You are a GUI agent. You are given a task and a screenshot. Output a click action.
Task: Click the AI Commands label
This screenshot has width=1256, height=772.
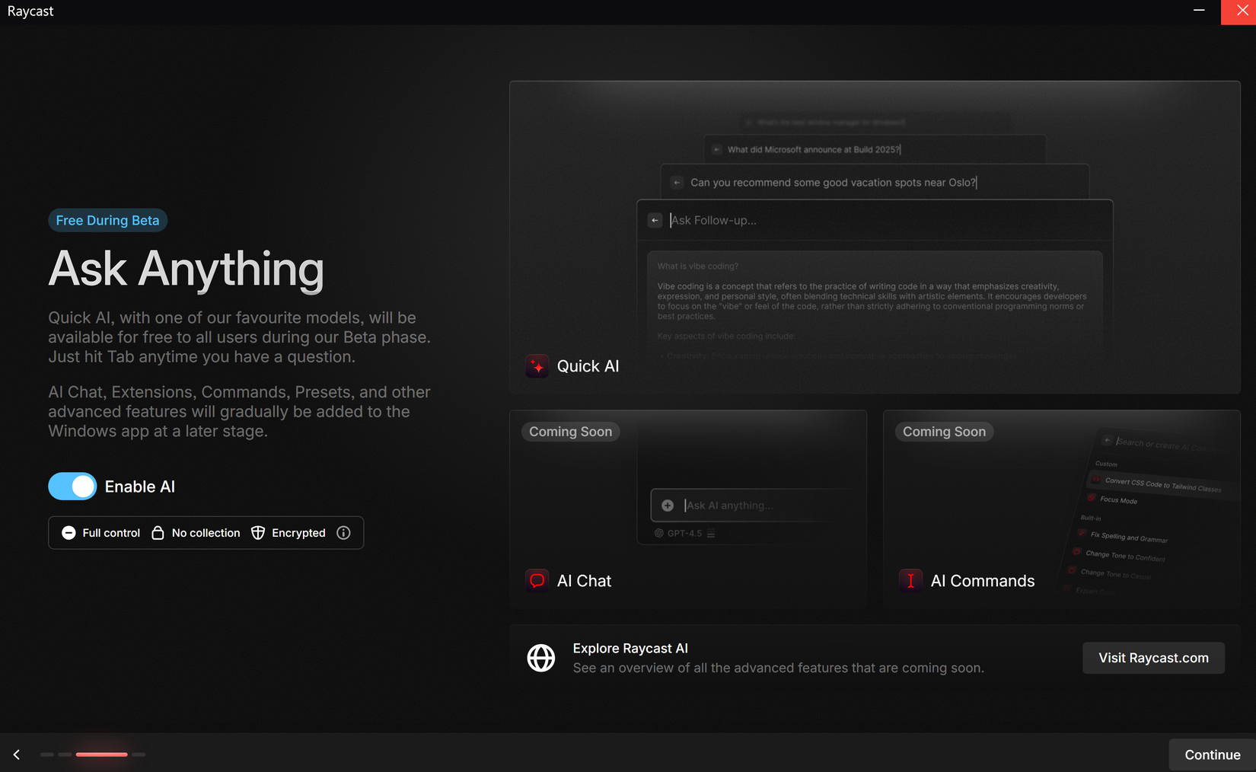pos(983,581)
